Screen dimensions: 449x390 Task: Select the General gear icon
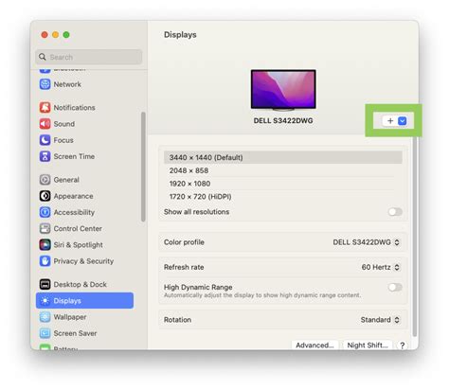pos(45,180)
